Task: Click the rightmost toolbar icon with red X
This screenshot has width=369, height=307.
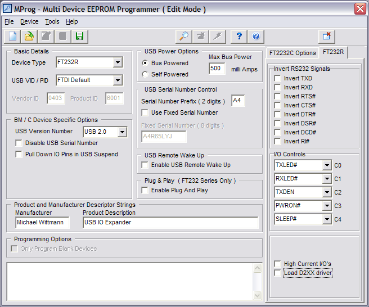Action: (x=326, y=37)
